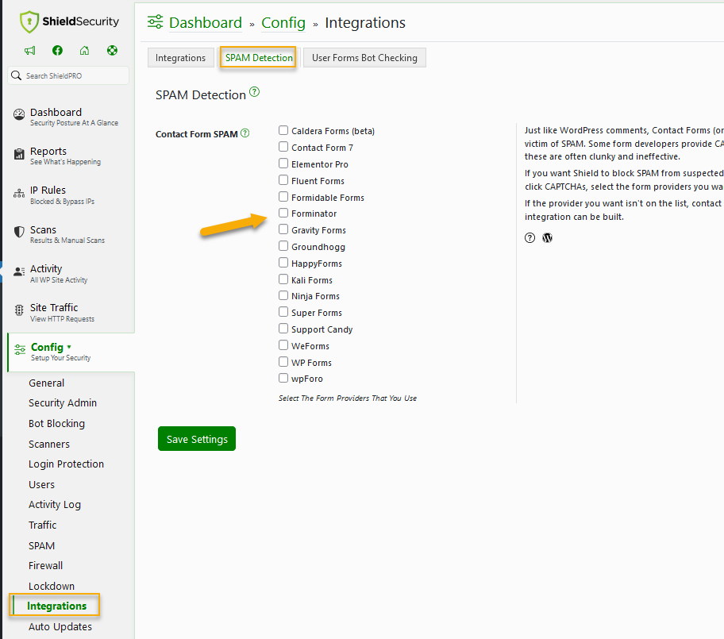Open the lifebuoy help icon
This screenshot has width=724, height=639.
(112, 50)
